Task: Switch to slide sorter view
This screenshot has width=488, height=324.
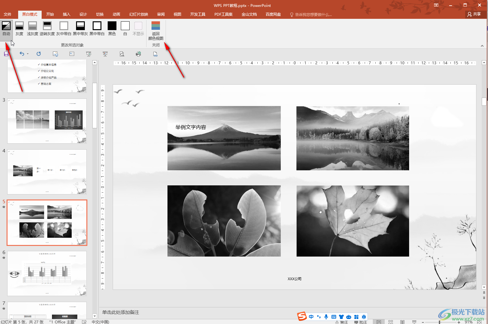Action: [x=391, y=322]
